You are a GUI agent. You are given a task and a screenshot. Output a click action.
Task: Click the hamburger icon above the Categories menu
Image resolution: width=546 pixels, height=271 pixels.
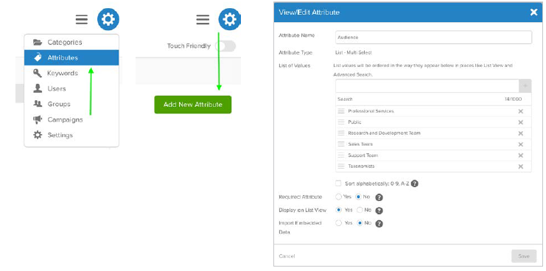pyautogui.click(x=82, y=19)
